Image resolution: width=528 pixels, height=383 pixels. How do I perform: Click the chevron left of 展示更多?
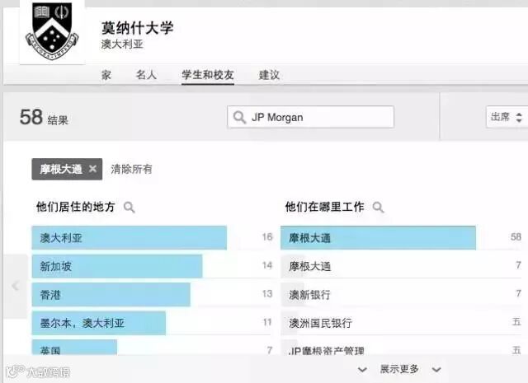tap(362, 370)
